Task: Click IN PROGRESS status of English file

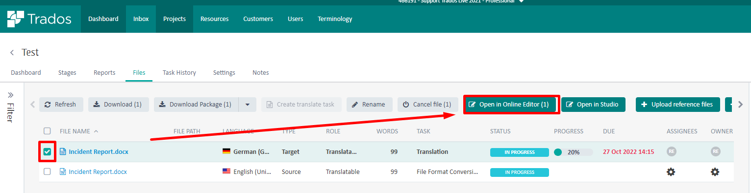Action: [520, 172]
